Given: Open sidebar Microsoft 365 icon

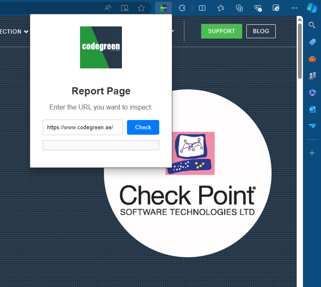Looking at the screenshot, I should 312,92.
